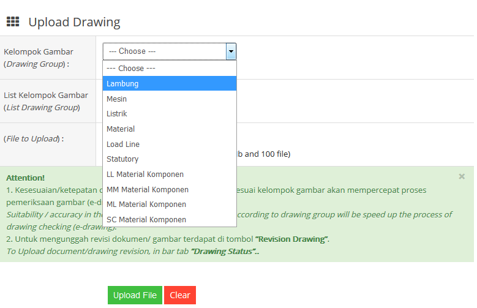The image size is (477, 308).
Task: Choose Lambung from the drawing group list
Action: pyautogui.click(x=122, y=83)
